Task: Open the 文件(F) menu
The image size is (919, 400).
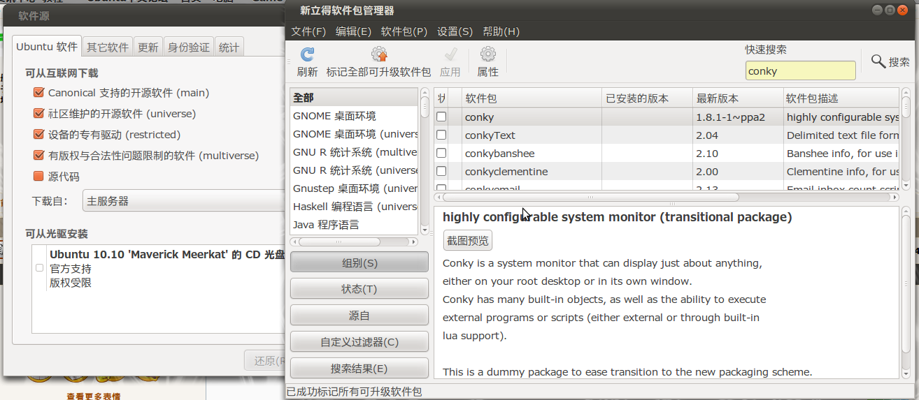Action: pyautogui.click(x=308, y=31)
